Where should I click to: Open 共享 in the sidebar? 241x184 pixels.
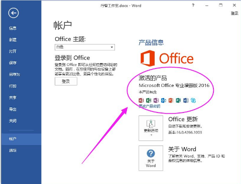pos(13,97)
